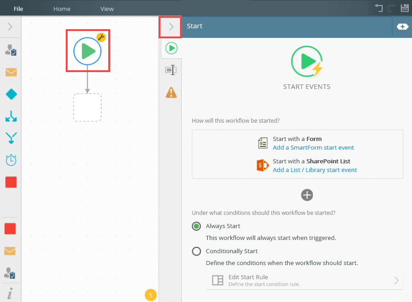Open the Start Events tab

click(171, 48)
